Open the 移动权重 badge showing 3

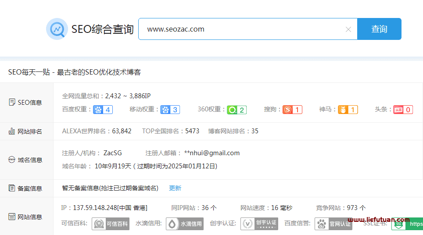pyautogui.click(x=170, y=110)
